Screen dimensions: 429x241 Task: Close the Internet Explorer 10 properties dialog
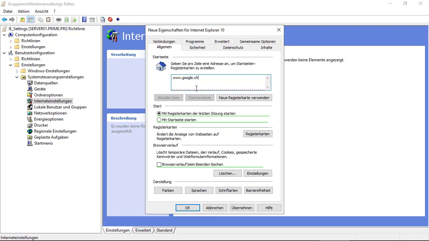click(x=279, y=30)
